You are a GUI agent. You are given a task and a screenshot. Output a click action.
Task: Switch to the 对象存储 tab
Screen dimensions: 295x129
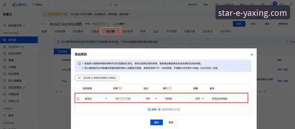tap(190, 31)
